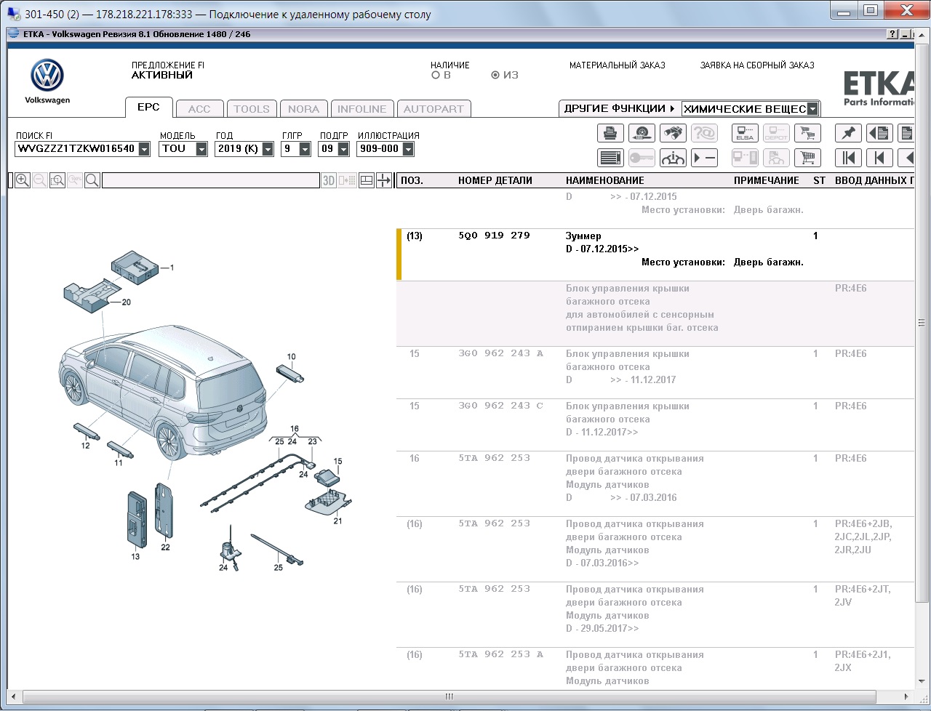This screenshot has width=931, height=711.
Task: Open the wheel and tyre icon tool
Action: coord(642,133)
